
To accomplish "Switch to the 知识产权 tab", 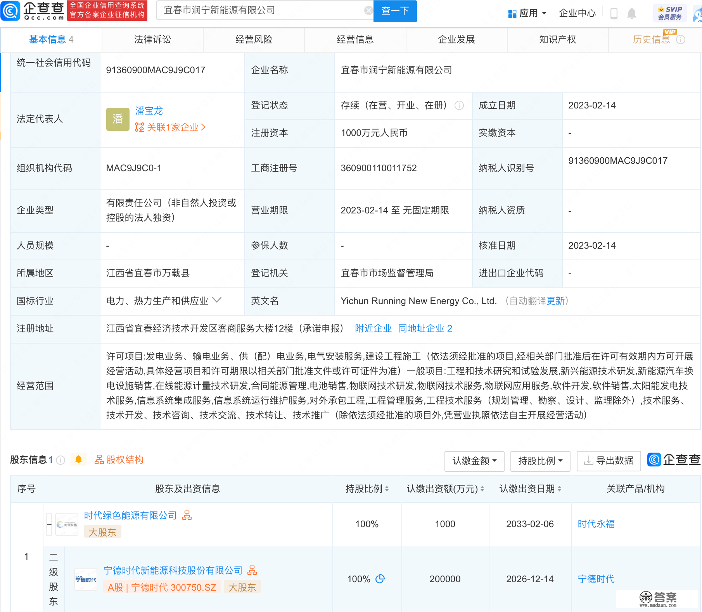I will (x=557, y=40).
